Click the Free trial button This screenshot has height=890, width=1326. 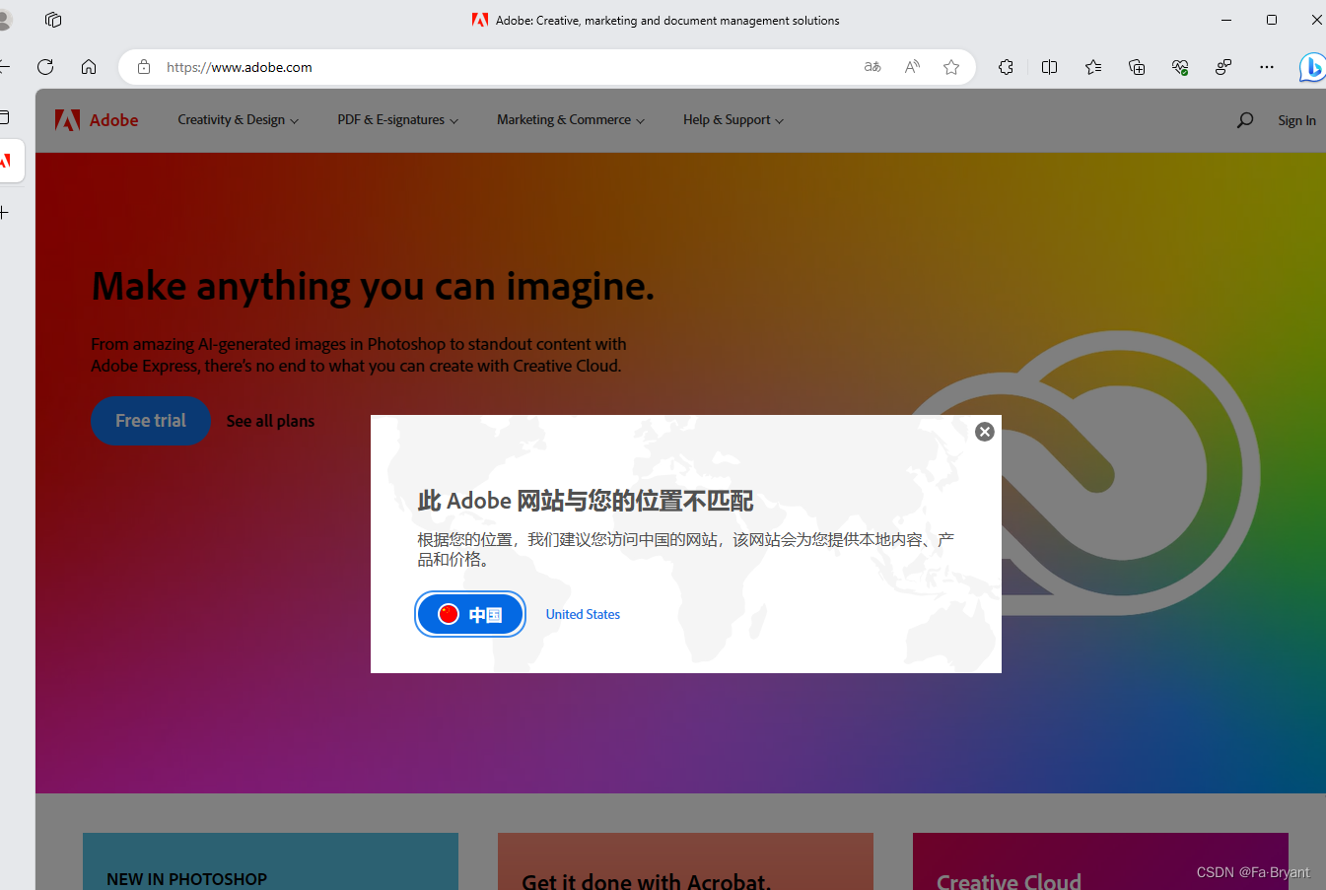click(x=151, y=421)
